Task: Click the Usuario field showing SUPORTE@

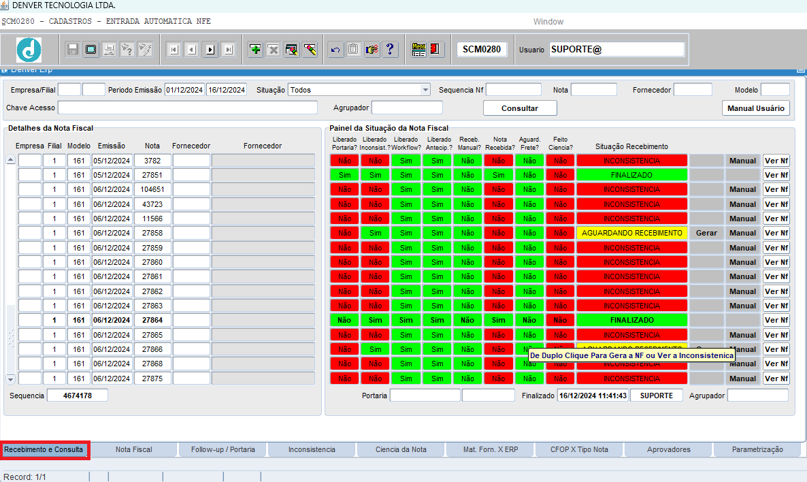Action: pyautogui.click(x=616, y=50)
